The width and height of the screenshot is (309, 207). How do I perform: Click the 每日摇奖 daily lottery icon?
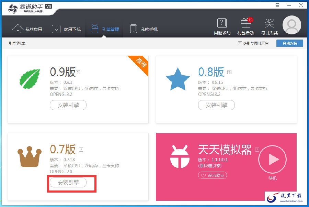click(269, 23)
